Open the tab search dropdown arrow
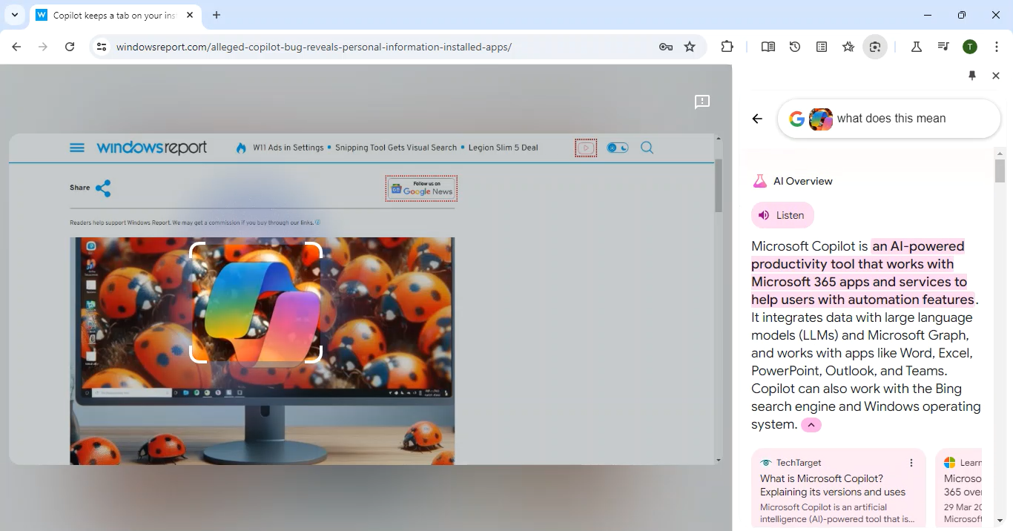Image resolution: width=1013 pixels, height=531 pixels. pyautogui.click(x=15, y=15)
